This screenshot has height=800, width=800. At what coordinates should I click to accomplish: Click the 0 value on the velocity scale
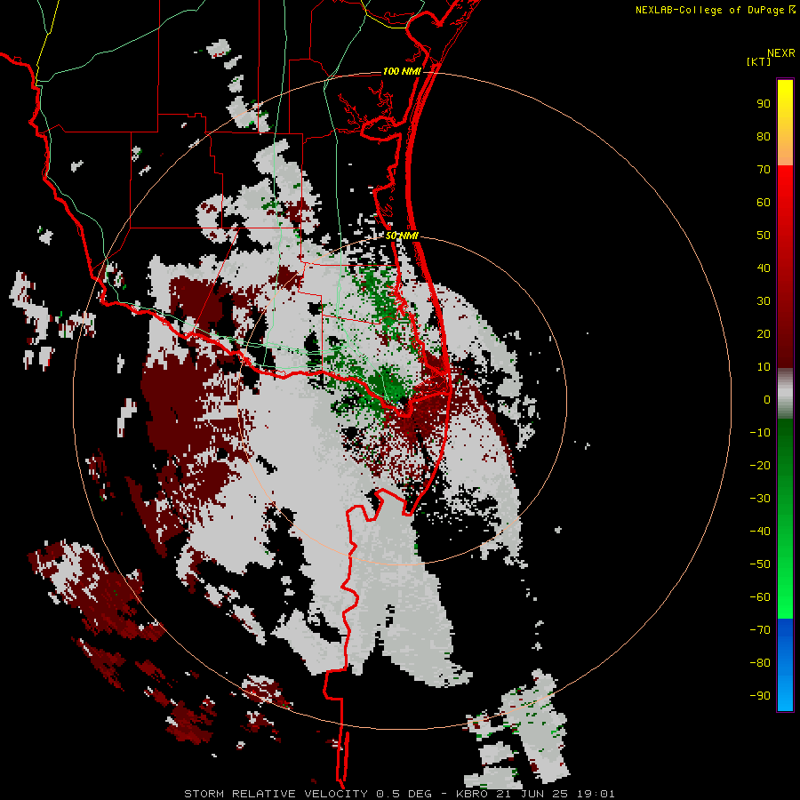pyautogui.click(x=767, y=400)
